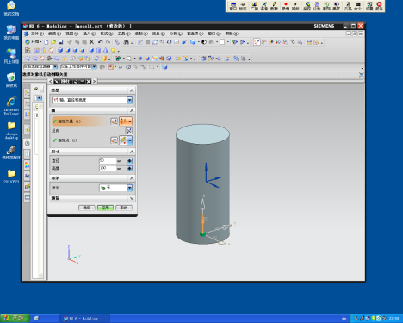Click the black X Delete icon in toolbar
This screenshot has height=323, width=403.
[x=91, y=42]
